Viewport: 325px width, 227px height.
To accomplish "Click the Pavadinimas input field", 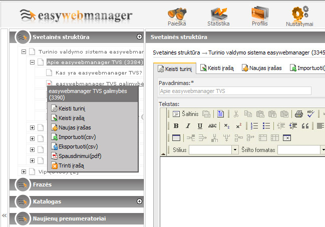I will pos(235,91).
